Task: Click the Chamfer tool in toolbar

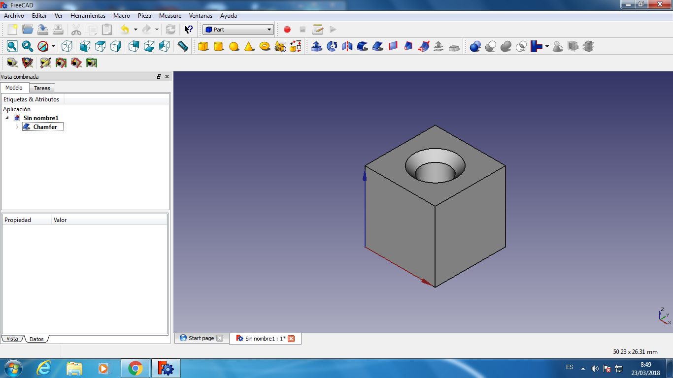Action: [378, 47]
